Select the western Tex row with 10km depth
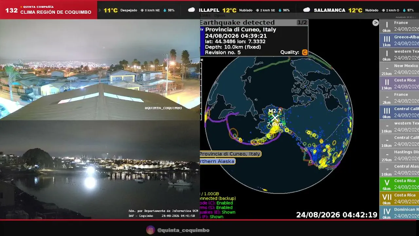The image size is (419, 236). click(x=399, y=127)
